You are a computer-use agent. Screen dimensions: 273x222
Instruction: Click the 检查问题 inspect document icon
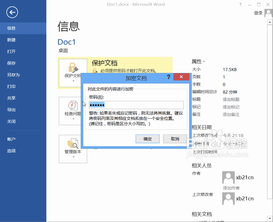(x=73, y=105)
